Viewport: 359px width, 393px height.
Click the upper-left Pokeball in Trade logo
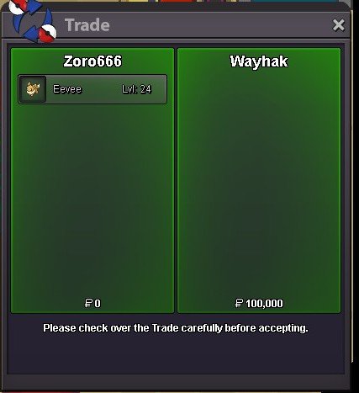[18, 7]
